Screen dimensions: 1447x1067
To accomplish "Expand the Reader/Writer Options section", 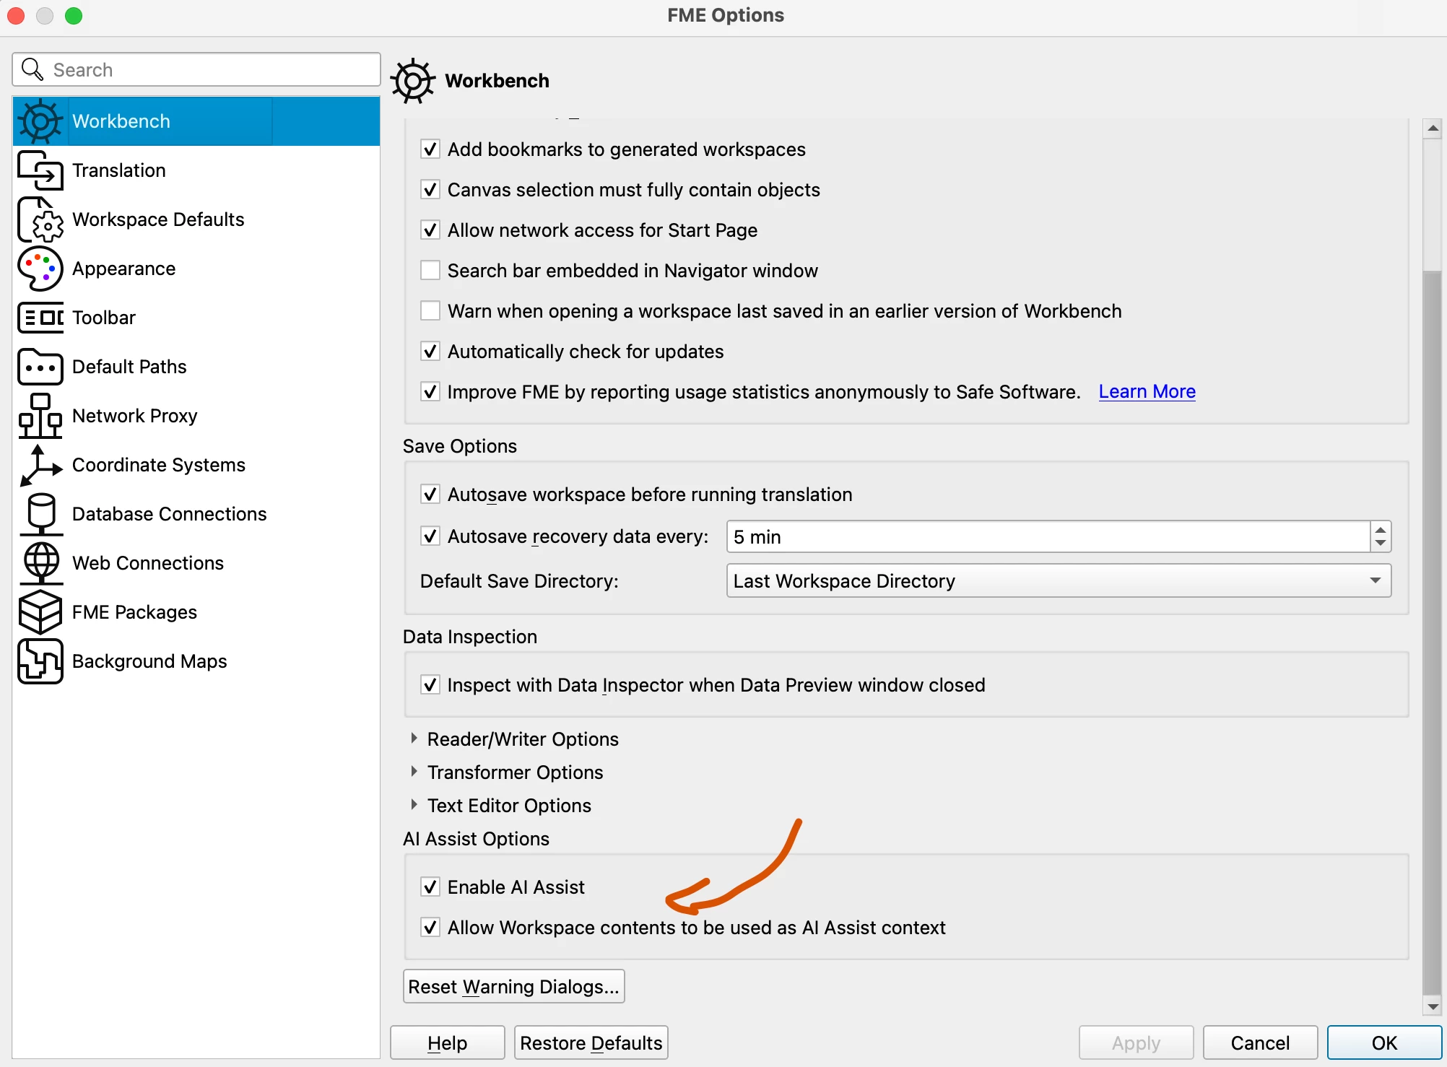I will tap(414, 739).
